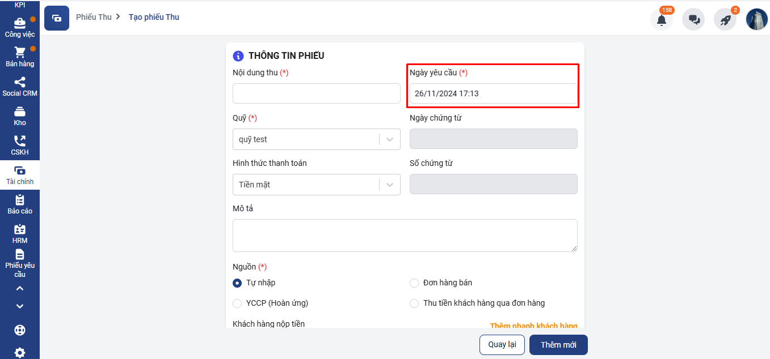This screenshot has width=770, height=359.
Task: Open settings gear in sidebar
Action: pyautogui.click(x=20, y=353)
